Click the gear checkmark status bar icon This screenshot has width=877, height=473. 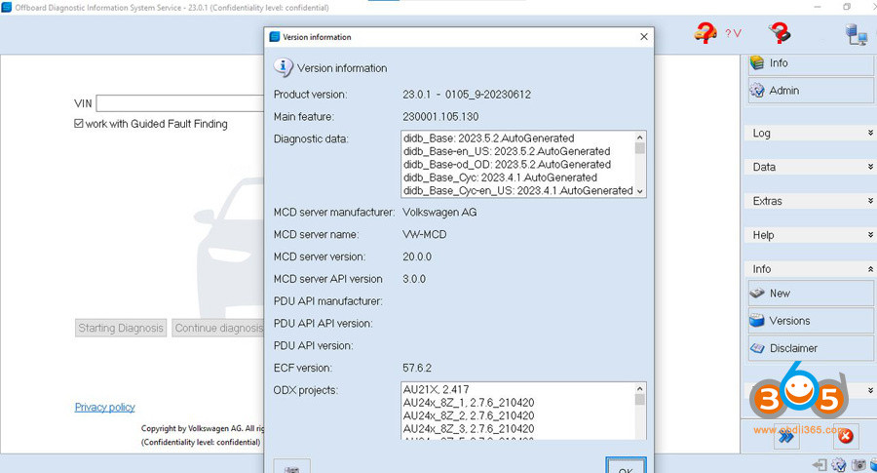[838, 464]
